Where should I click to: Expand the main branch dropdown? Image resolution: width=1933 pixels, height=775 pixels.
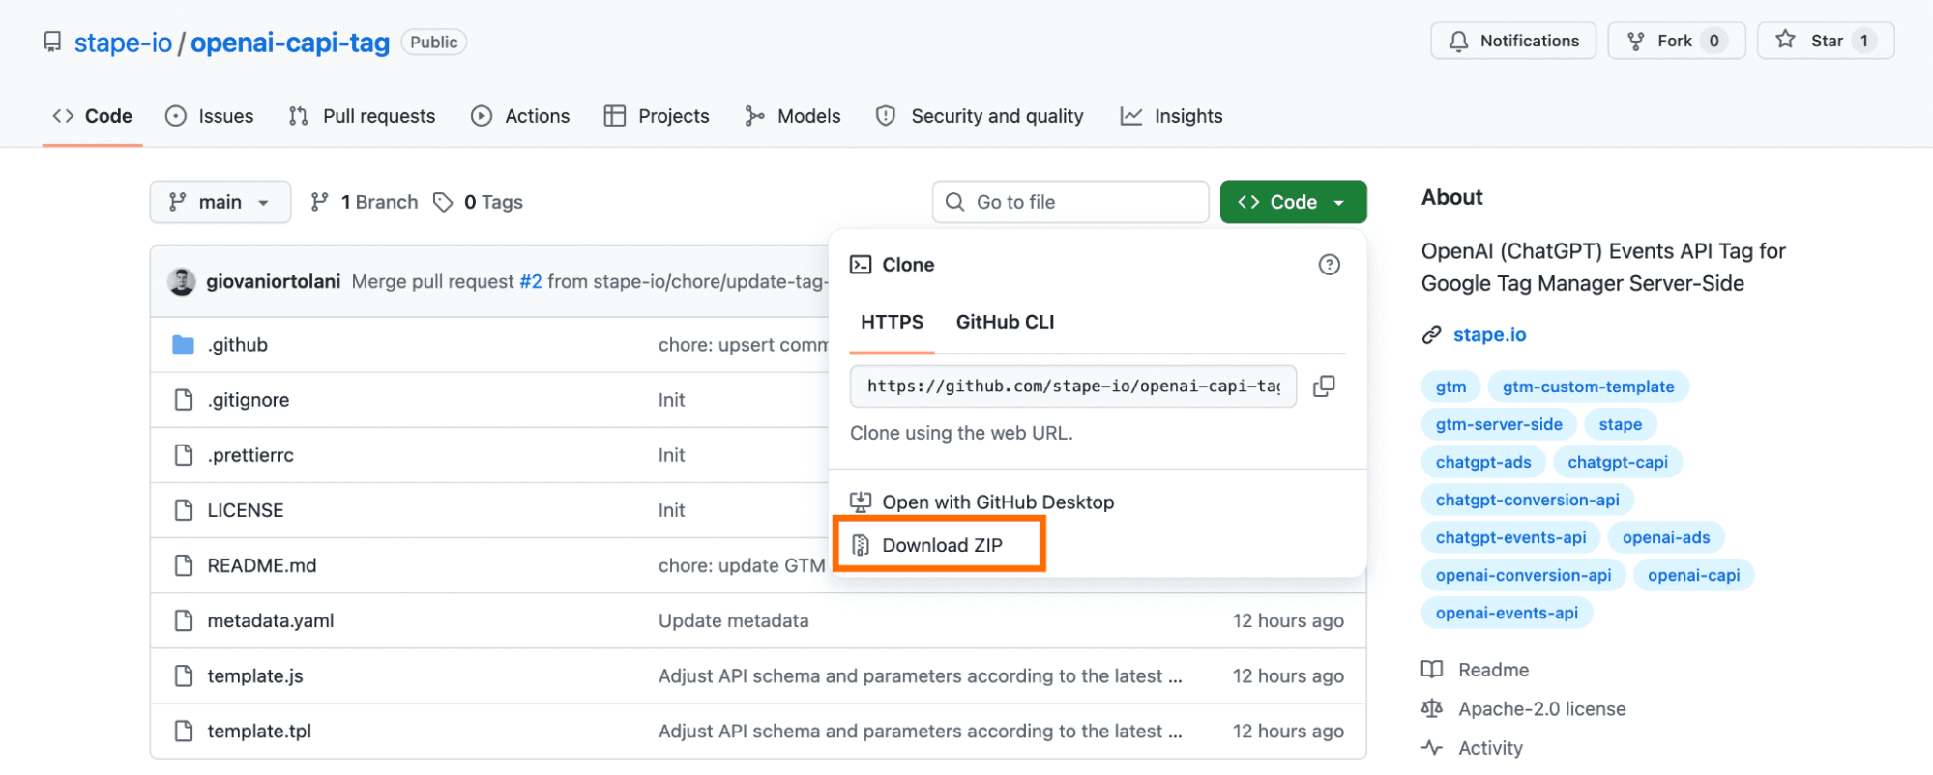point(220,202)
